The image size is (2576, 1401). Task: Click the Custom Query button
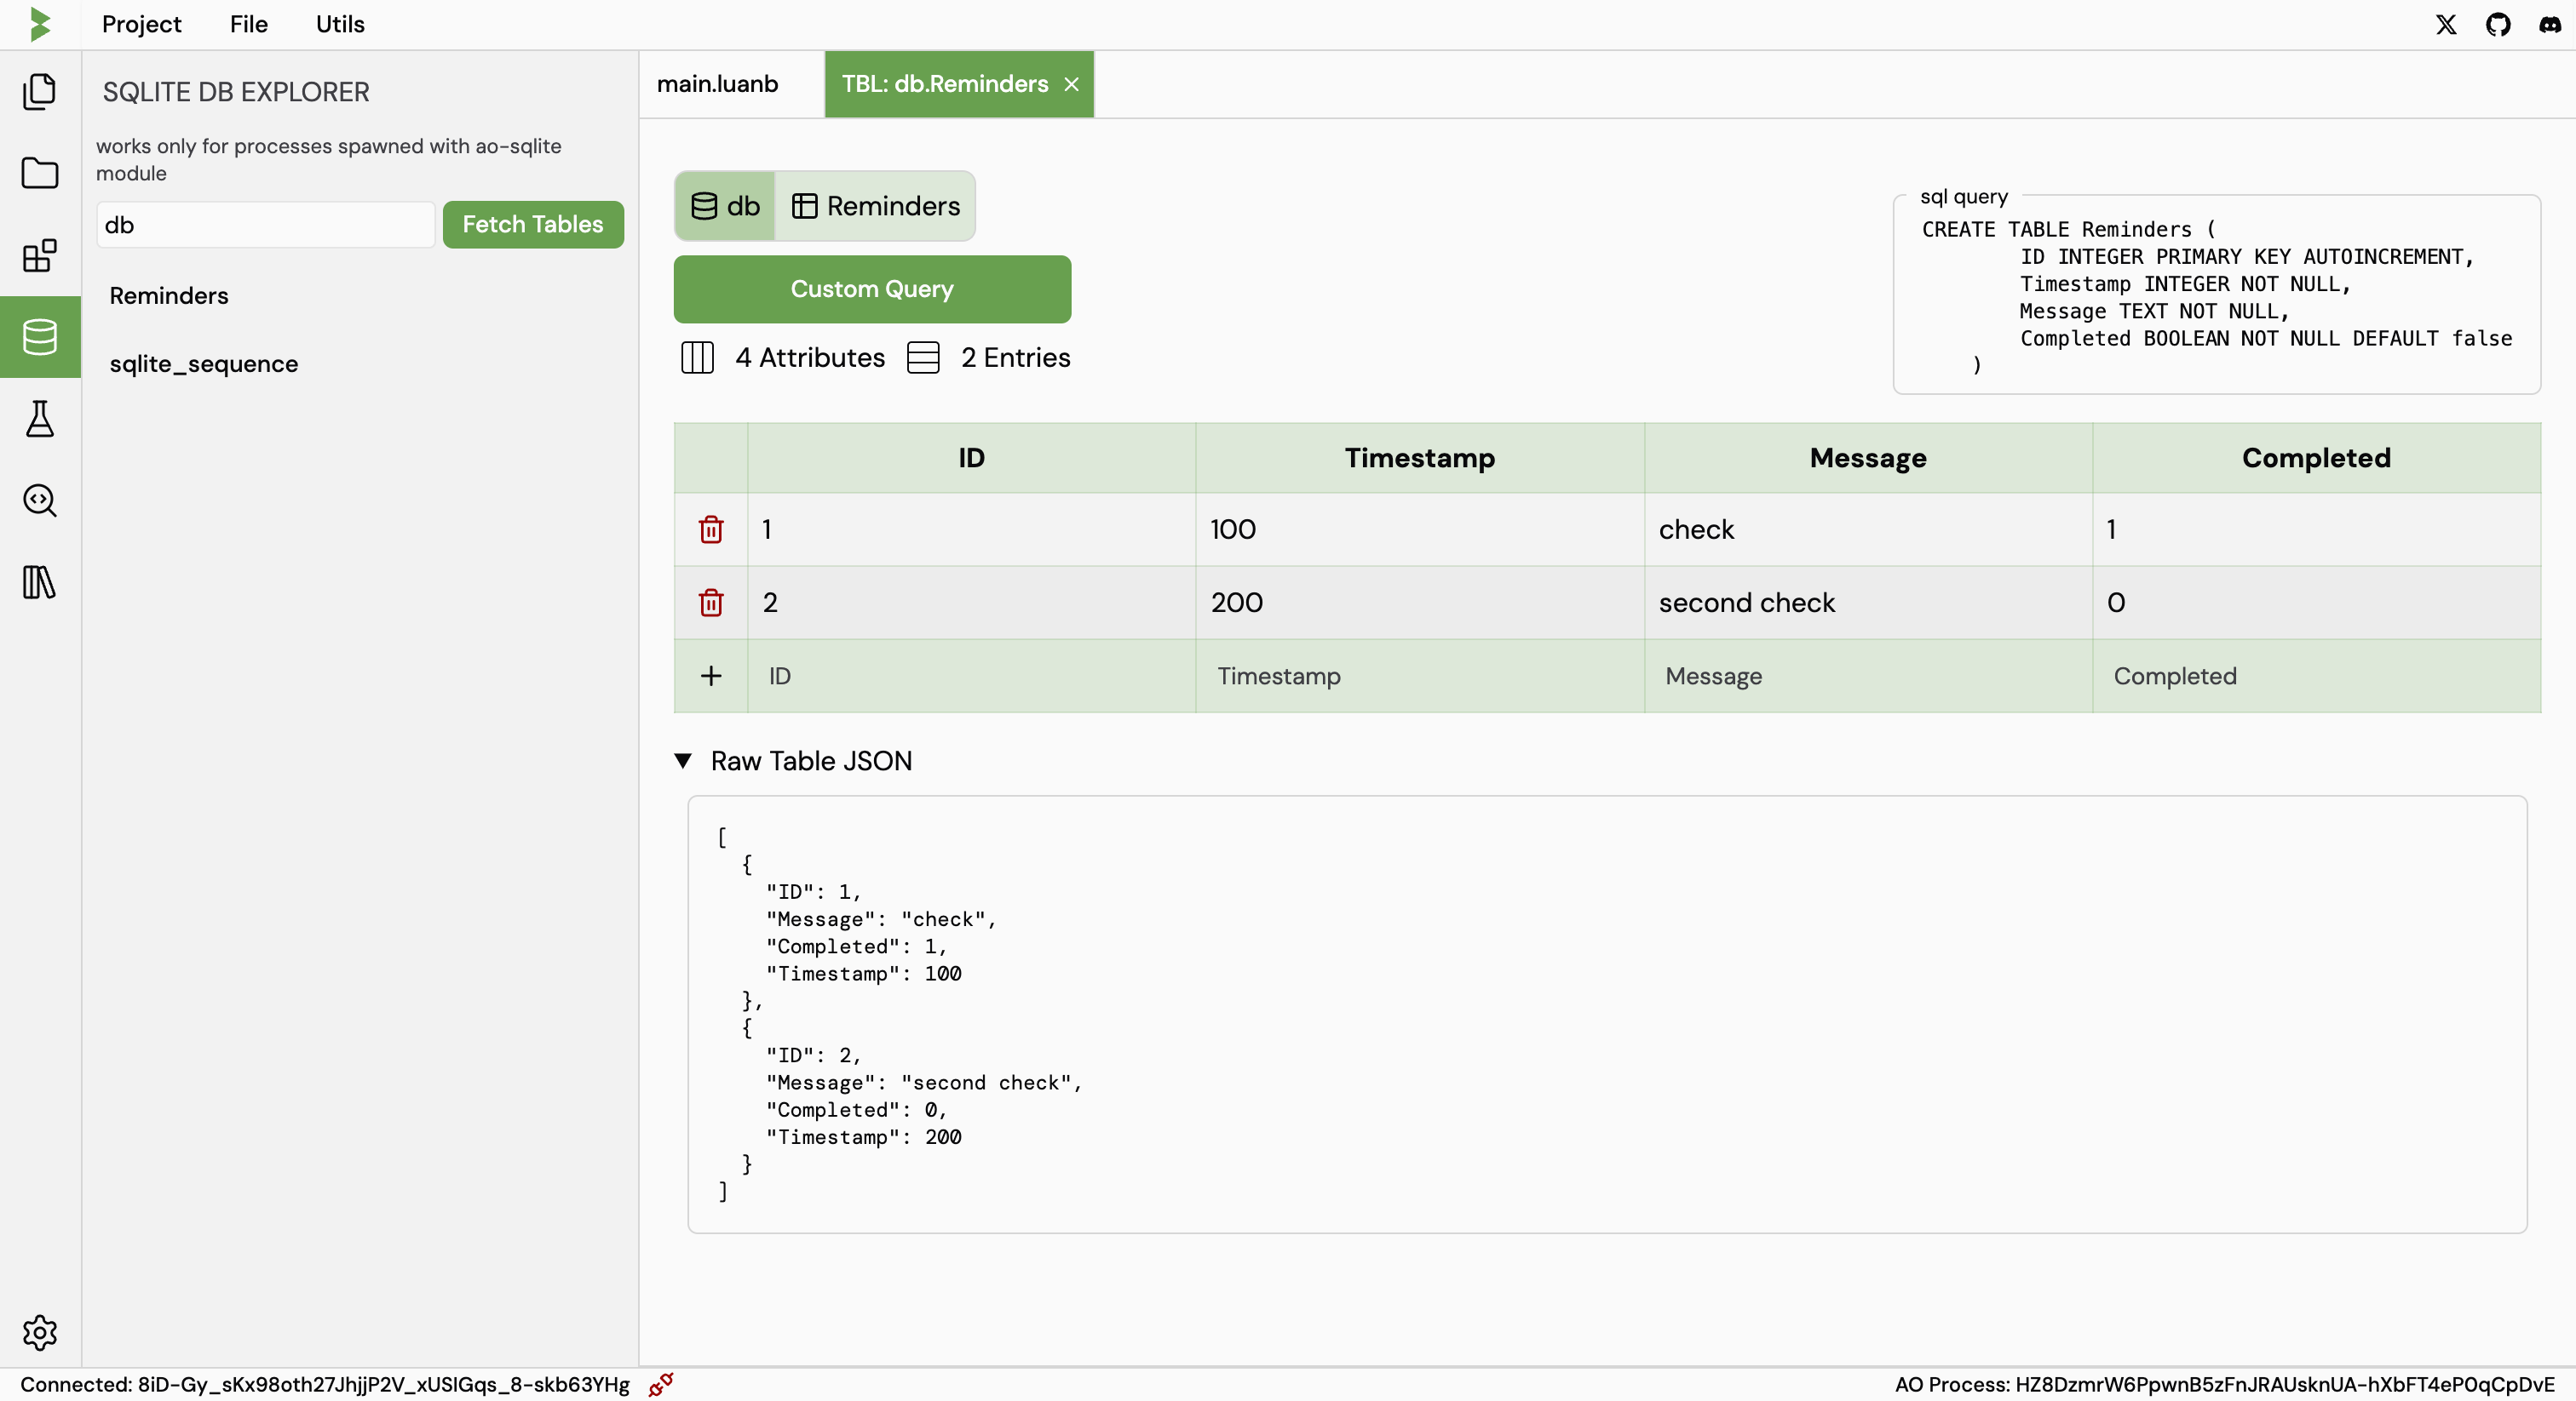872,289
